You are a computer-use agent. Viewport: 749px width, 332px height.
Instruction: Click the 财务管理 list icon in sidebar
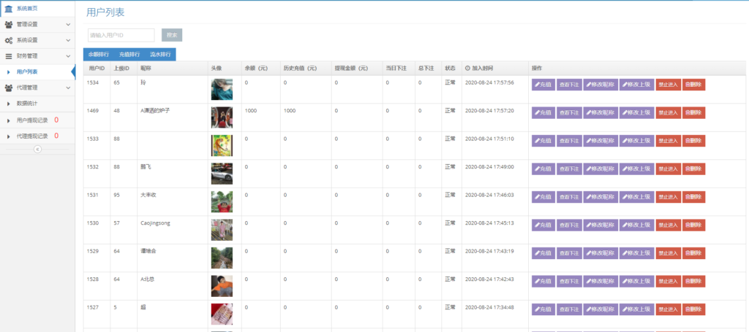click(x=8, y=55)
